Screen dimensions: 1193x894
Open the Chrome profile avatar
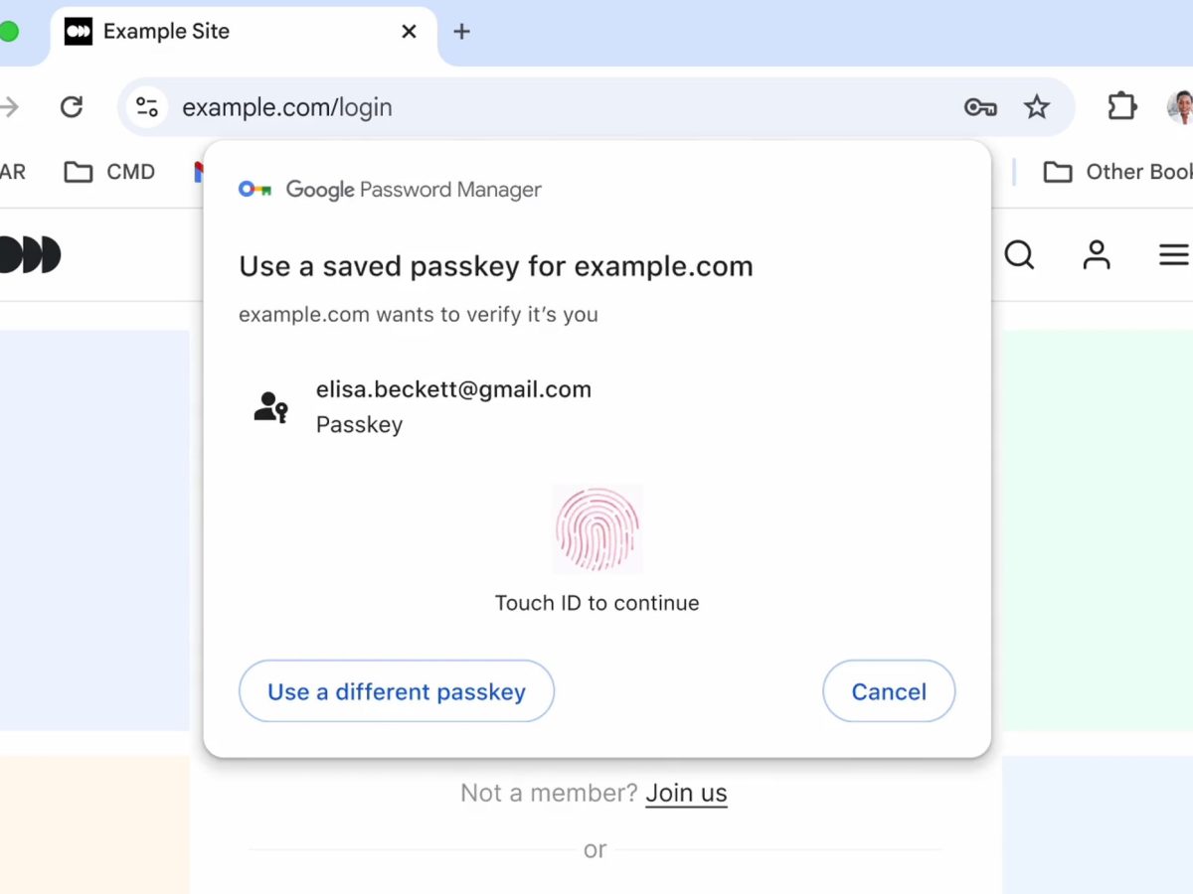coord(1181,107)
